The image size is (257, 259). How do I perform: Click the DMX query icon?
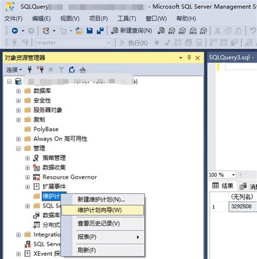[182, 31]
